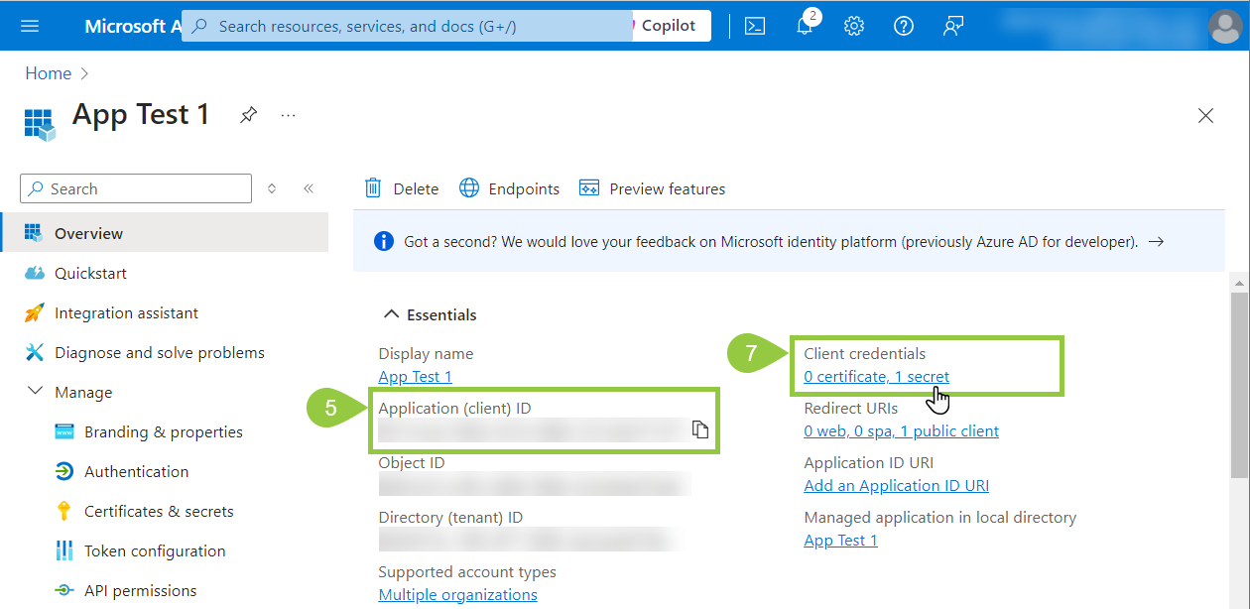
Task: Open Certificates & secrets menu item
Action: (159, 512)
